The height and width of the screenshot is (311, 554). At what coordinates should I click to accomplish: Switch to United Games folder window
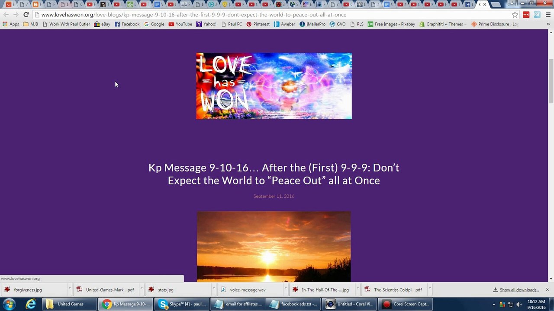[70, 304]
